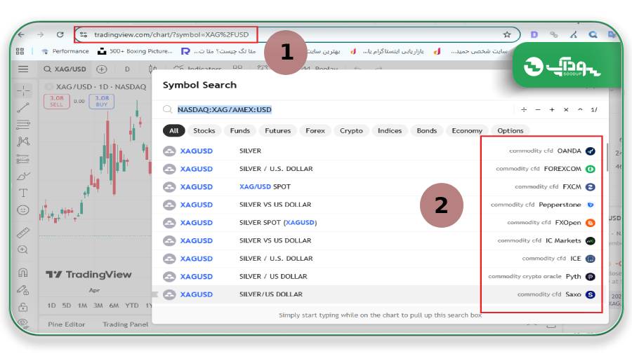The width and height of the screenshot is (632, 356).
Task: Toggle stay in drawing mode icon
Action: (x=23, y=290)
